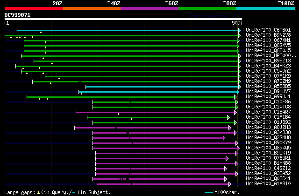Select the UniRef100_C1XTG8 label
299x196 pixels.
(x=268, y=107)
